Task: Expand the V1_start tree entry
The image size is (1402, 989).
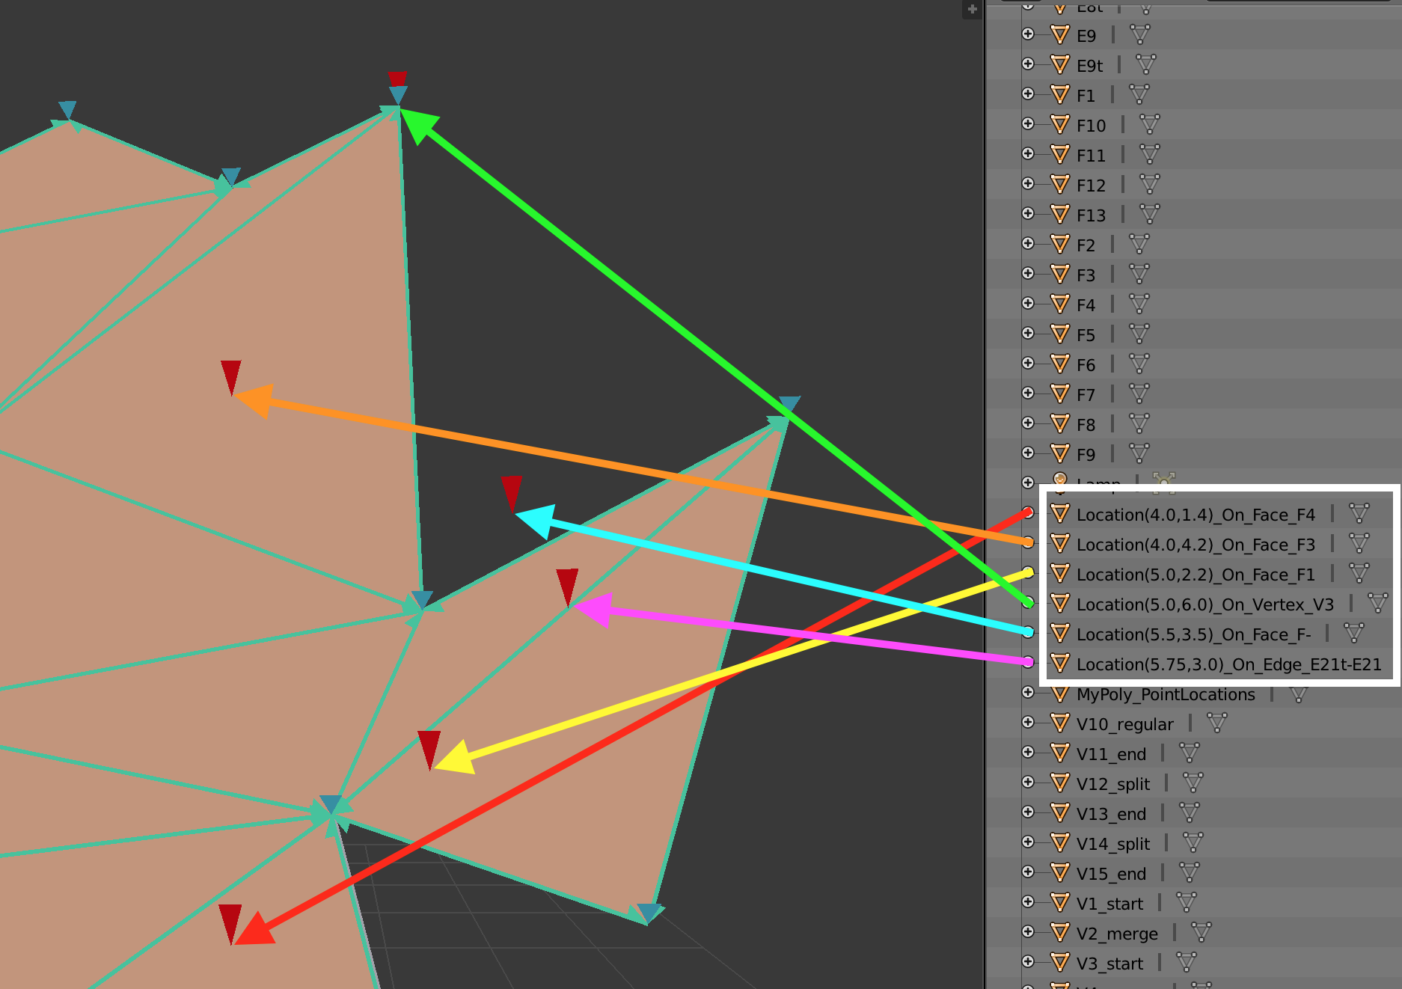Action: click(x=1028, y=901)
